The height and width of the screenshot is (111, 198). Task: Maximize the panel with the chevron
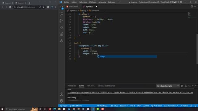(193, 86)
